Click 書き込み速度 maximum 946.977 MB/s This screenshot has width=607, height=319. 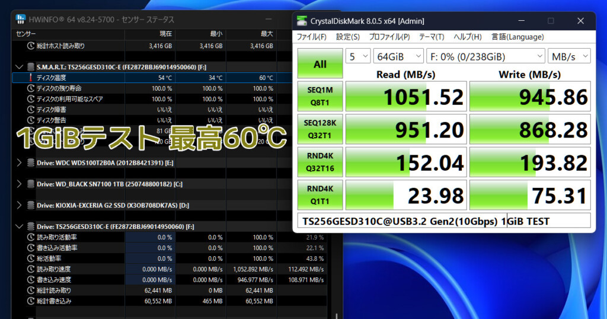(x=255, y=279)
